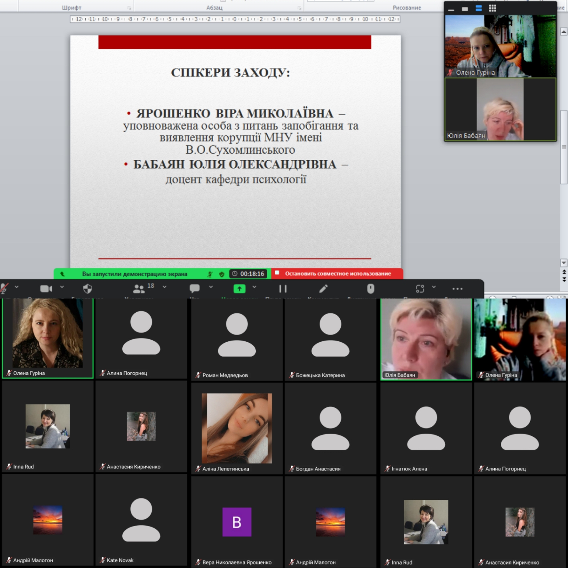568x568 pixels.
Task: Open the Apps icon in toolbar
Action: point(420,289)
